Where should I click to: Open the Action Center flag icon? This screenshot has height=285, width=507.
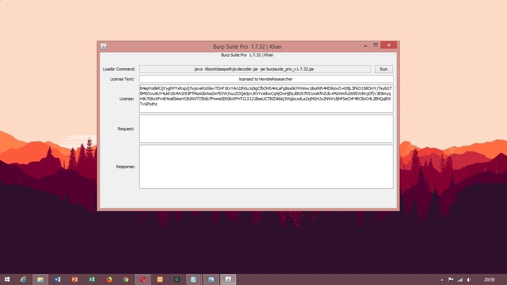tap(451, 279)
